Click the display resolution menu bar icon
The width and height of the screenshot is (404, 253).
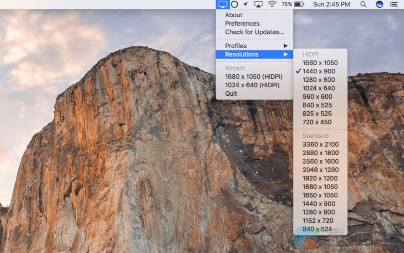[x=223, y=4]
